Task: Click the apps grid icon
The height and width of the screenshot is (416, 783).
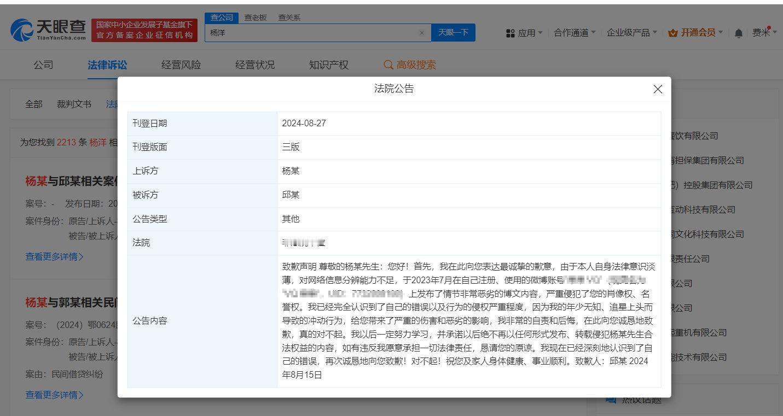Action: tap(510, 33)
